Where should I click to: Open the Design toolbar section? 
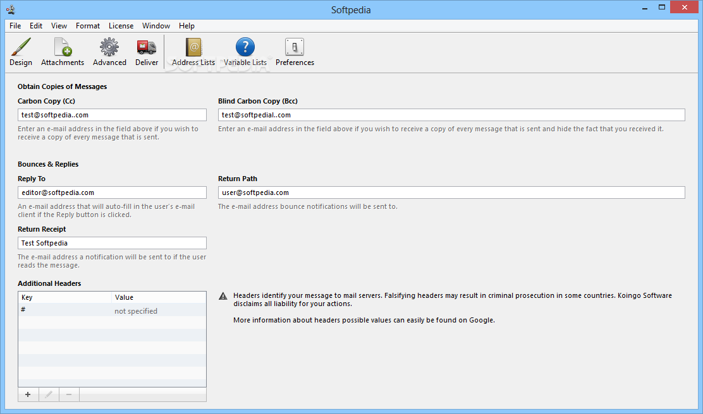21,52
